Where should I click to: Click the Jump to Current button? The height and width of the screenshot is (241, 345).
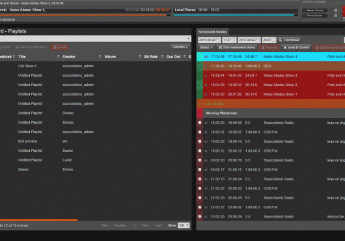[x=297, y=48]
